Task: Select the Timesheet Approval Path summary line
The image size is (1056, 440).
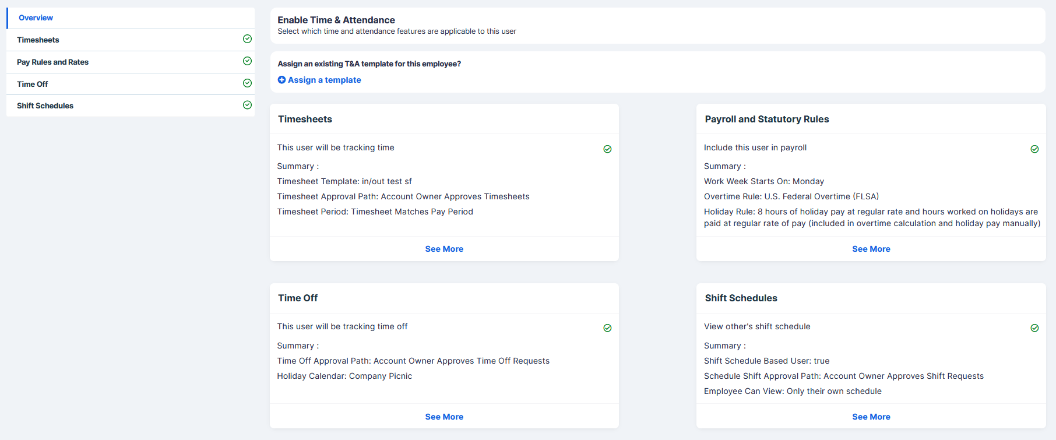Action: 403,196
